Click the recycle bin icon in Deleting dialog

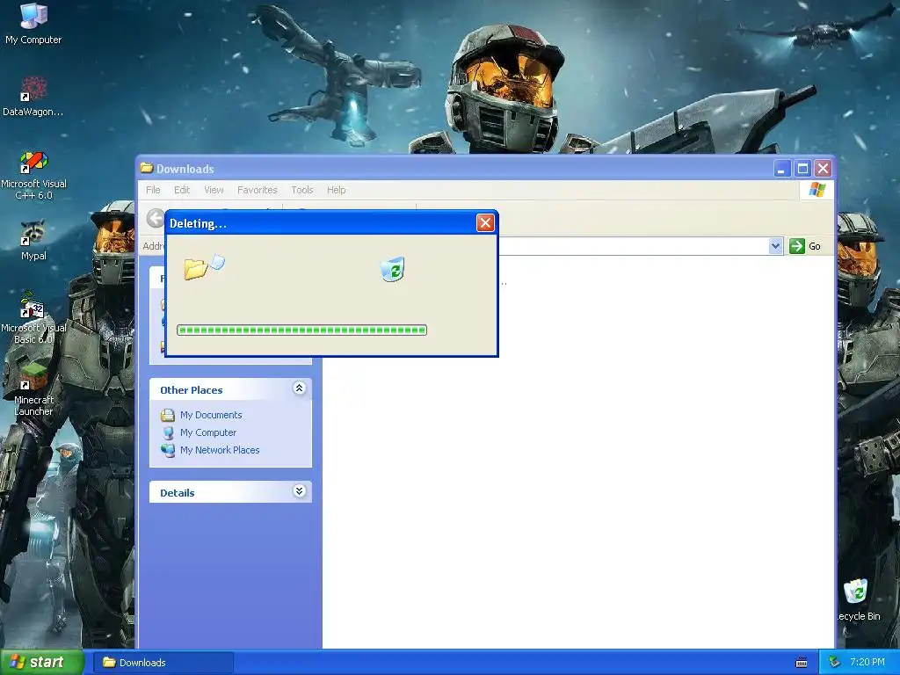click(x=393, y=269)
